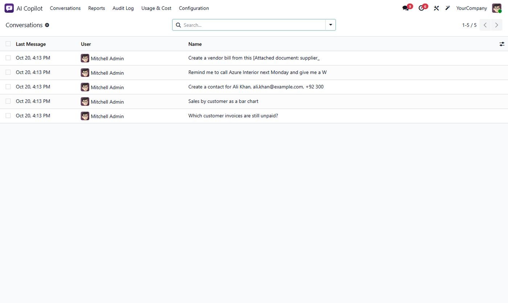Open the activities clock icon
Viewport: 508px width, 303px height.
click(x=421, y=8)
